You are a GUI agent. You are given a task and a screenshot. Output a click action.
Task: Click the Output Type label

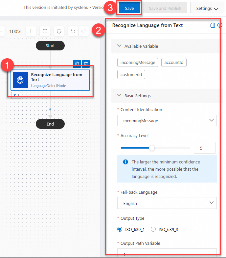tap(132, 218)
